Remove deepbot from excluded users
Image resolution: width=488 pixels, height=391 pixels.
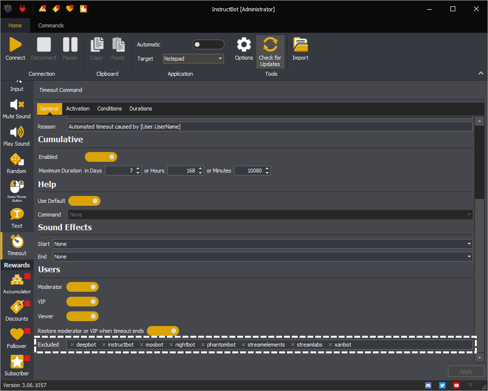click(72, 345)
